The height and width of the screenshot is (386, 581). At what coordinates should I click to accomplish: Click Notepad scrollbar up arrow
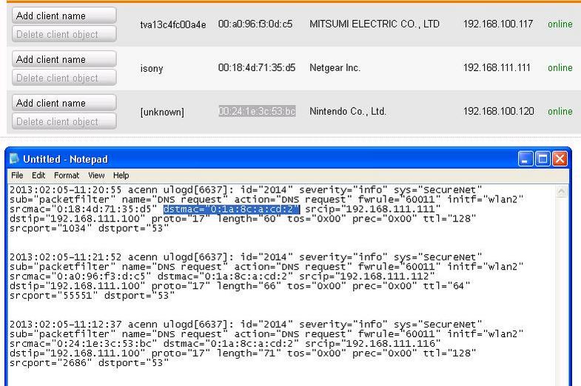tap(561, 191)
